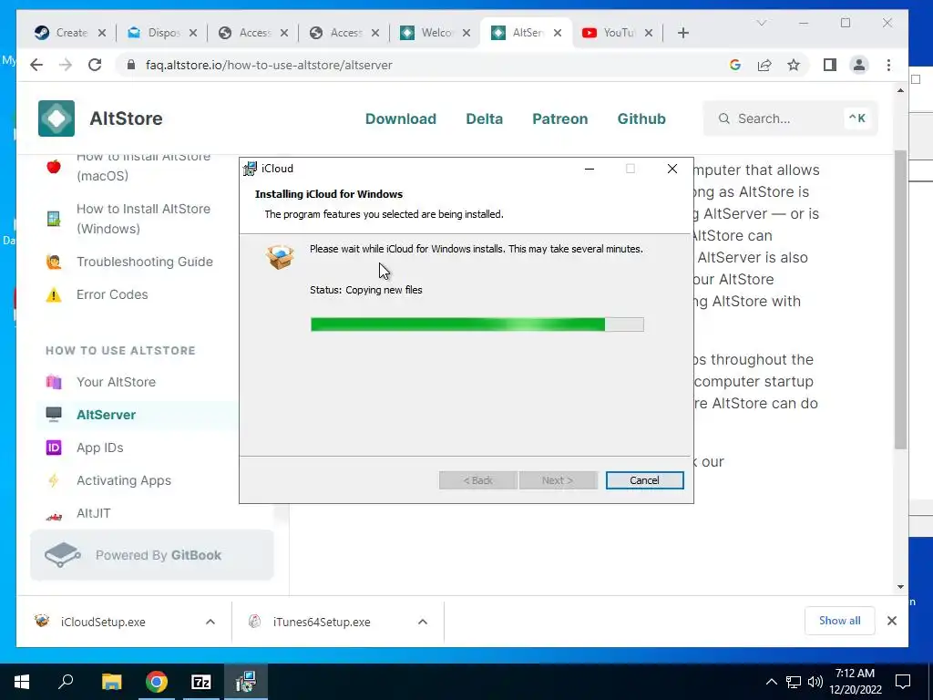Open taskbar search

point(66,682)
